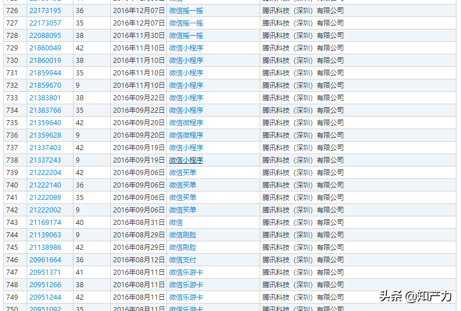This screenshot has height=311, width=461.
Task: Open application number 22173195
Action: pyautogui.click(x=45, y=11)
